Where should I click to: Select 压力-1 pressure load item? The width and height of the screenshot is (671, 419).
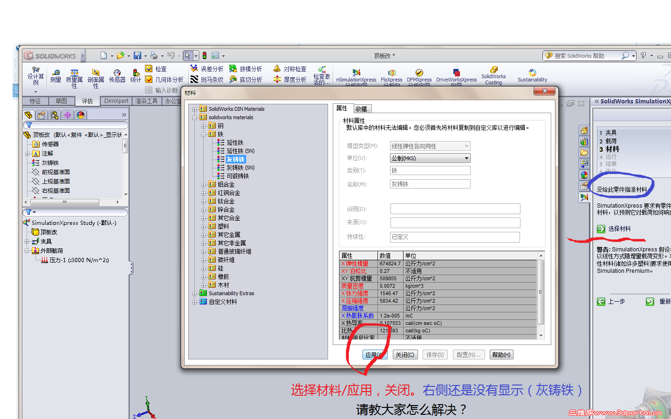(79, 260)
